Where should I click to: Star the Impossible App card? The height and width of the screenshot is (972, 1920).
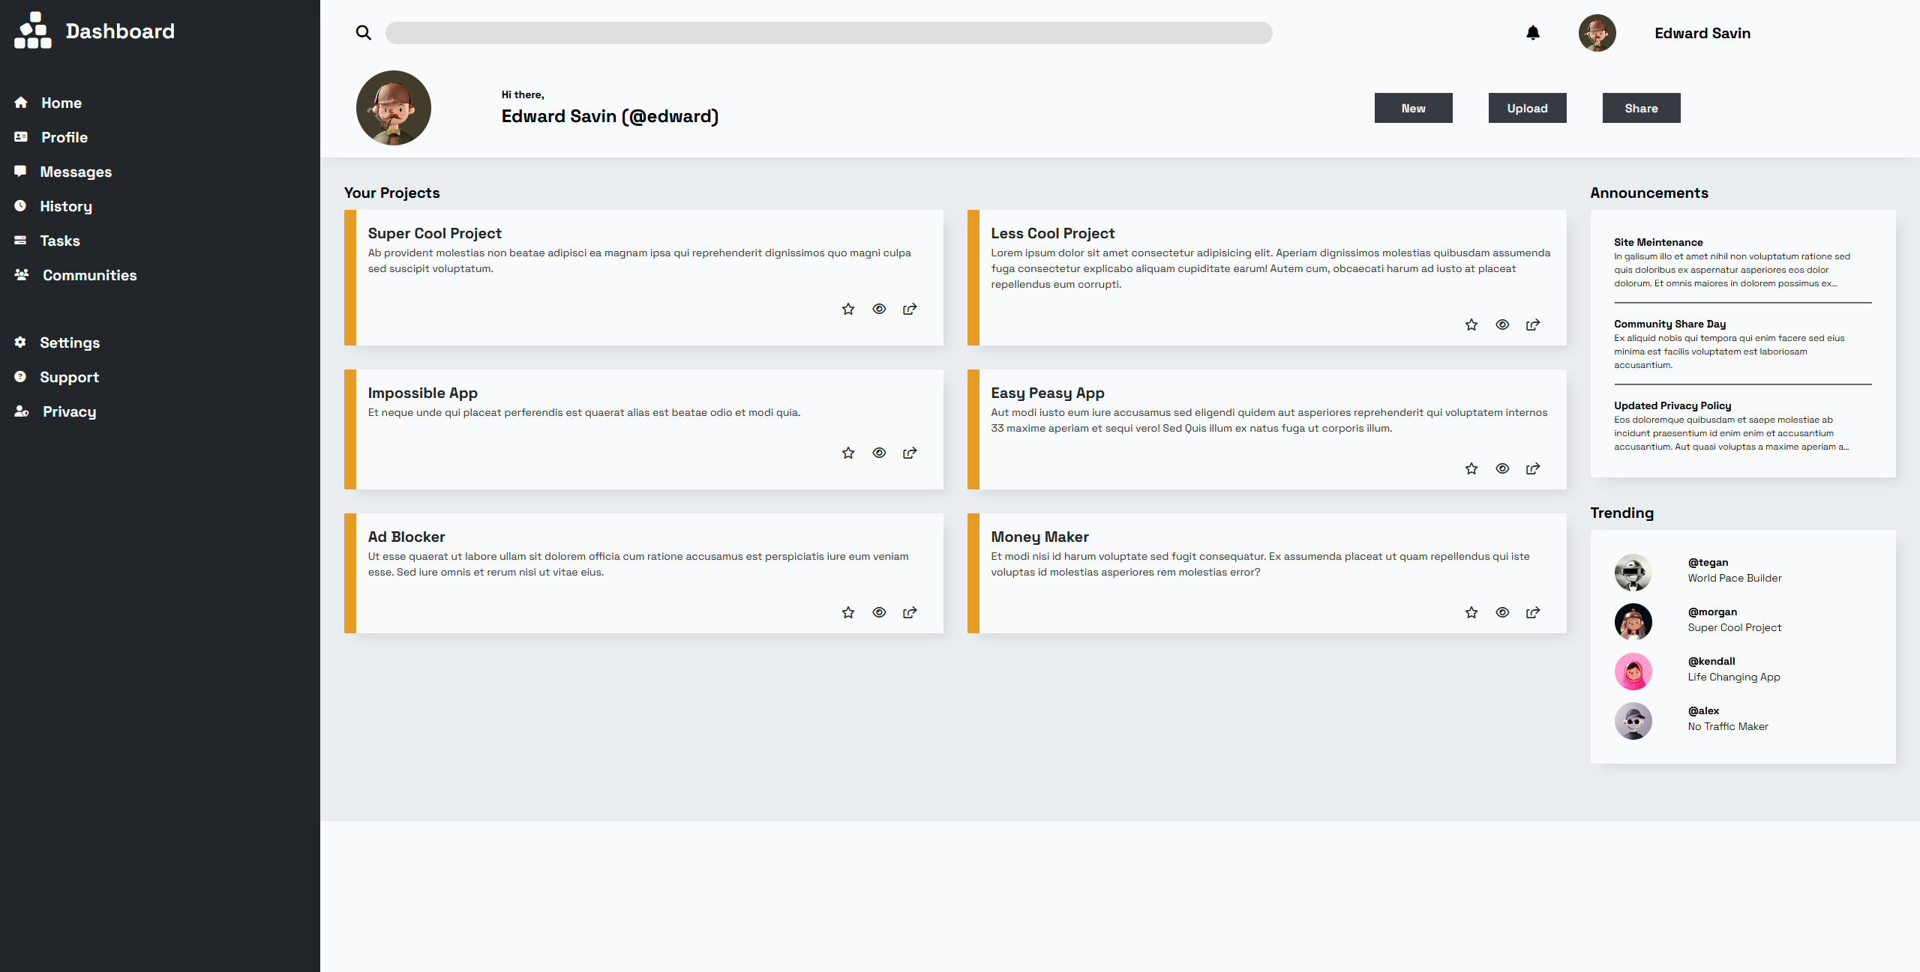pos(848,453)
